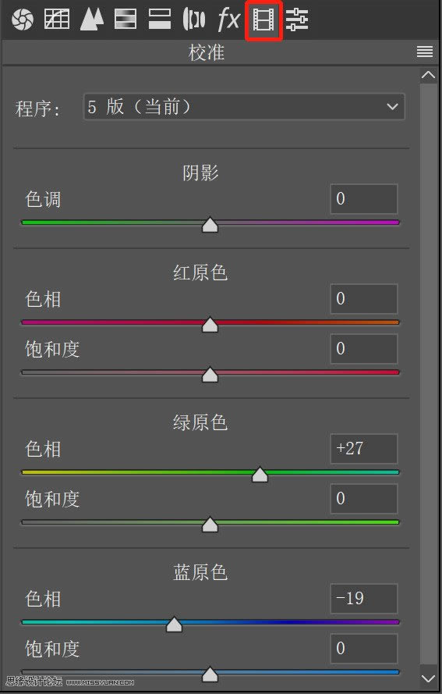Click the 阴影 色调 value field
442x694 pixels.
pyautogui.click(x=364, y=199)
